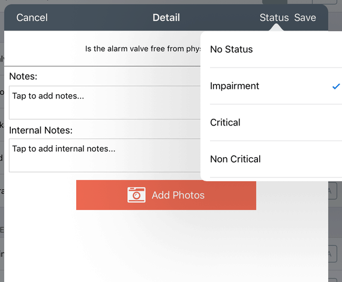The height and width of the screenshot is (282, 342).
Task: Click the camera icon on Add Photos
Action: (136, 195)
